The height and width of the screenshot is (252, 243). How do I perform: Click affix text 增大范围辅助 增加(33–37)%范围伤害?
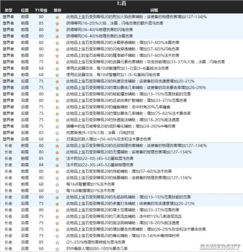coord(123,210)
